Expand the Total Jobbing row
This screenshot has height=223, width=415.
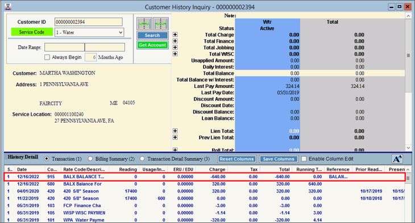point(175,47)
